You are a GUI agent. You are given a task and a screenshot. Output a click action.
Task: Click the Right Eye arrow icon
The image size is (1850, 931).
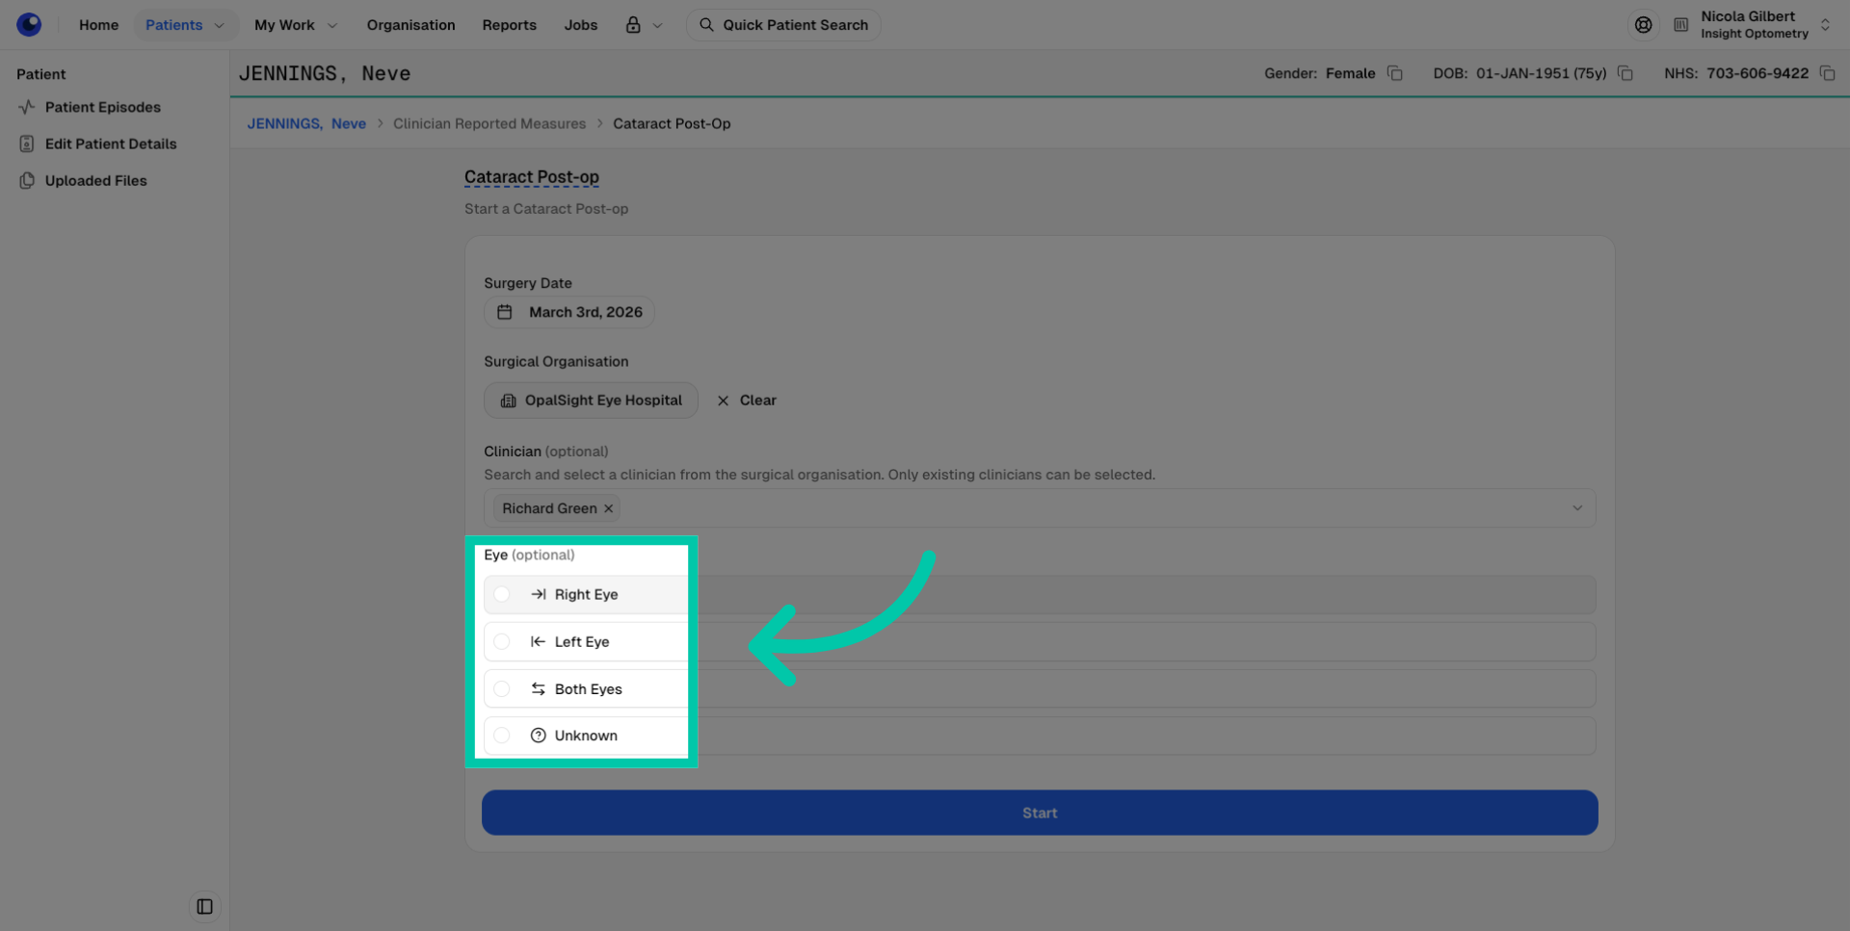(x=539, y=595)
